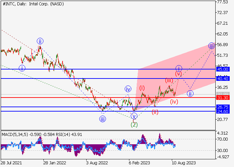Screen dimensions: 234x167
Task: Click the purple MACD histogram in the indicator pane
Action: coord(88,147)
